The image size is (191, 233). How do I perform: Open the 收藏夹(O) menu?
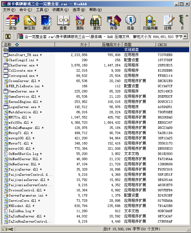(60, 10)
